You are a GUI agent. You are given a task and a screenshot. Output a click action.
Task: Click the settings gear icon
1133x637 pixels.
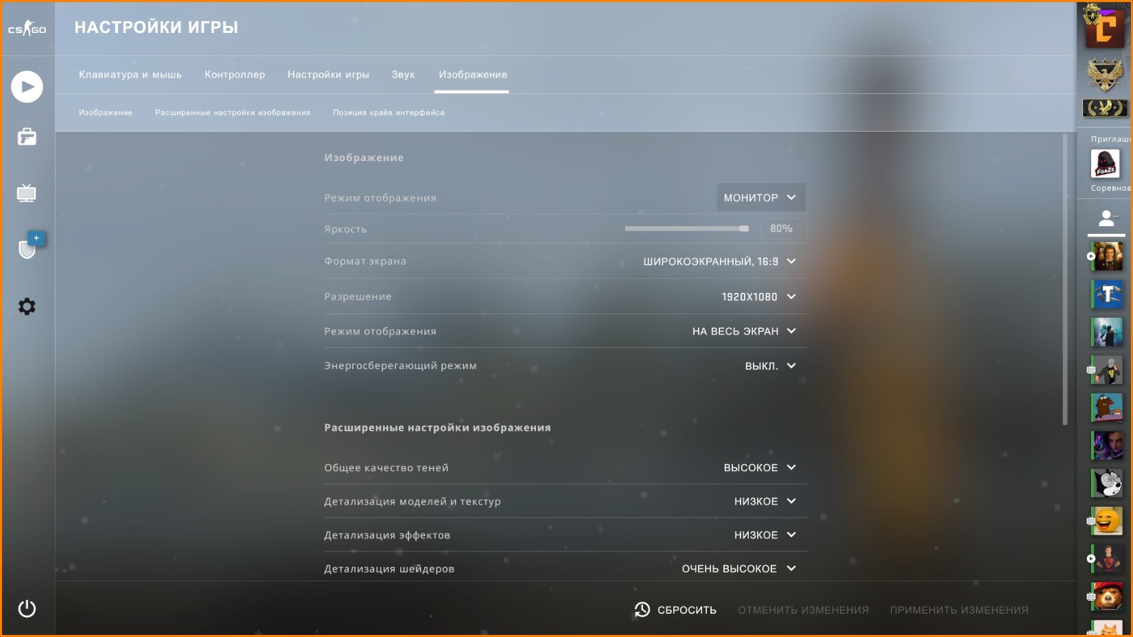click(x=27, y=307)
